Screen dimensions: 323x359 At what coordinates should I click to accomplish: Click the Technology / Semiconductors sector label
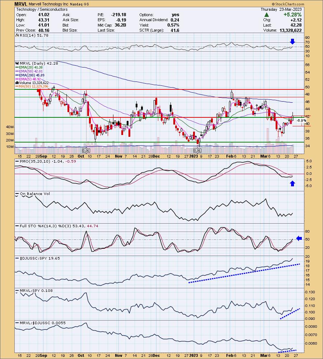coord(42,9)
